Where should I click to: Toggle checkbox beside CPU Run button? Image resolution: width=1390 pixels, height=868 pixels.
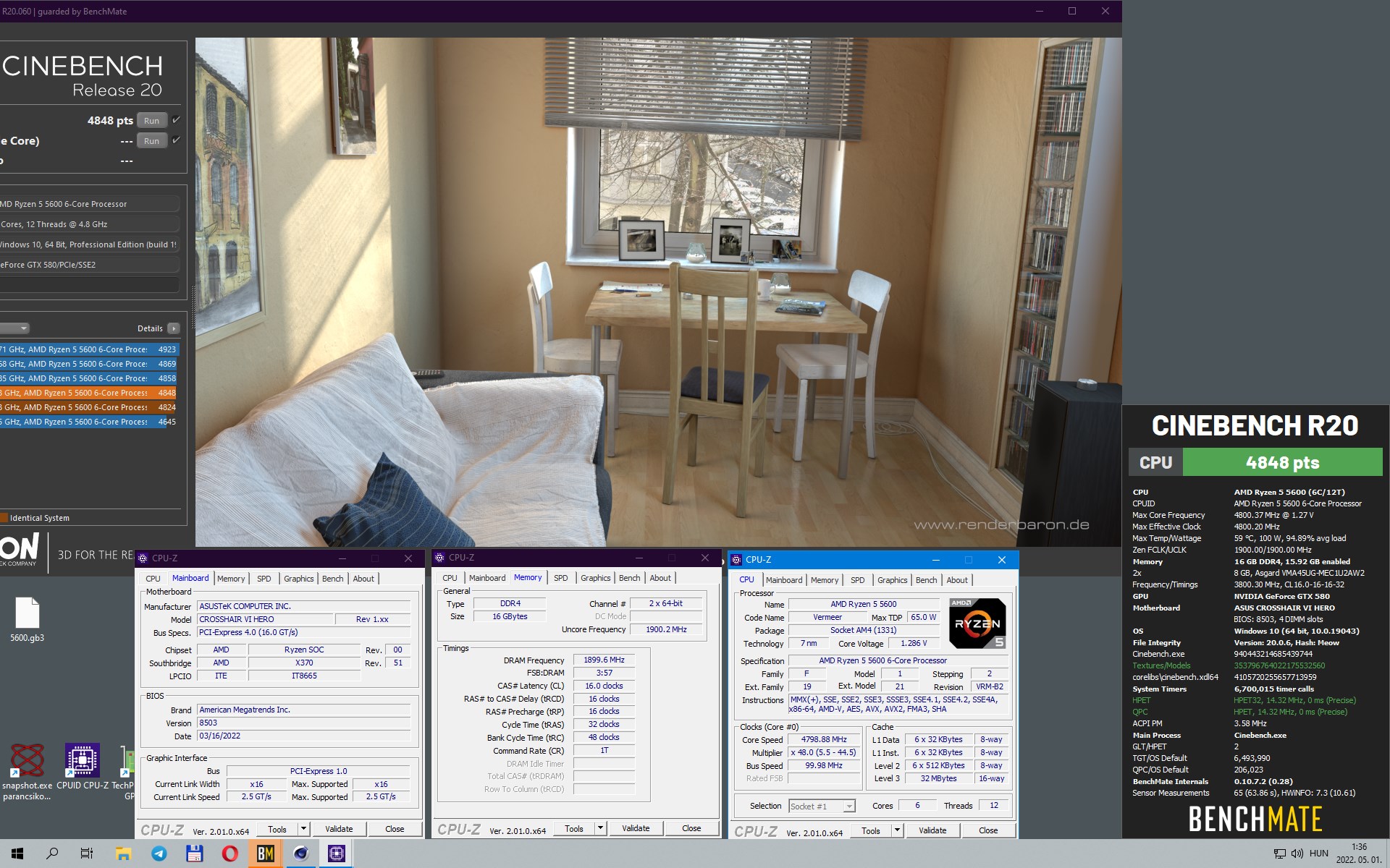[x=176, y=120]
